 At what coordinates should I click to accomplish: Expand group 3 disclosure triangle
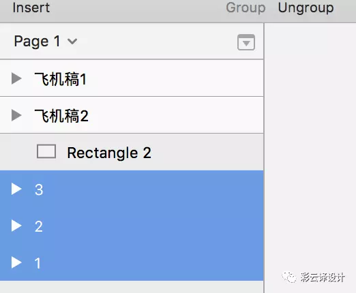pyautogui.click(x=16, y=189)
